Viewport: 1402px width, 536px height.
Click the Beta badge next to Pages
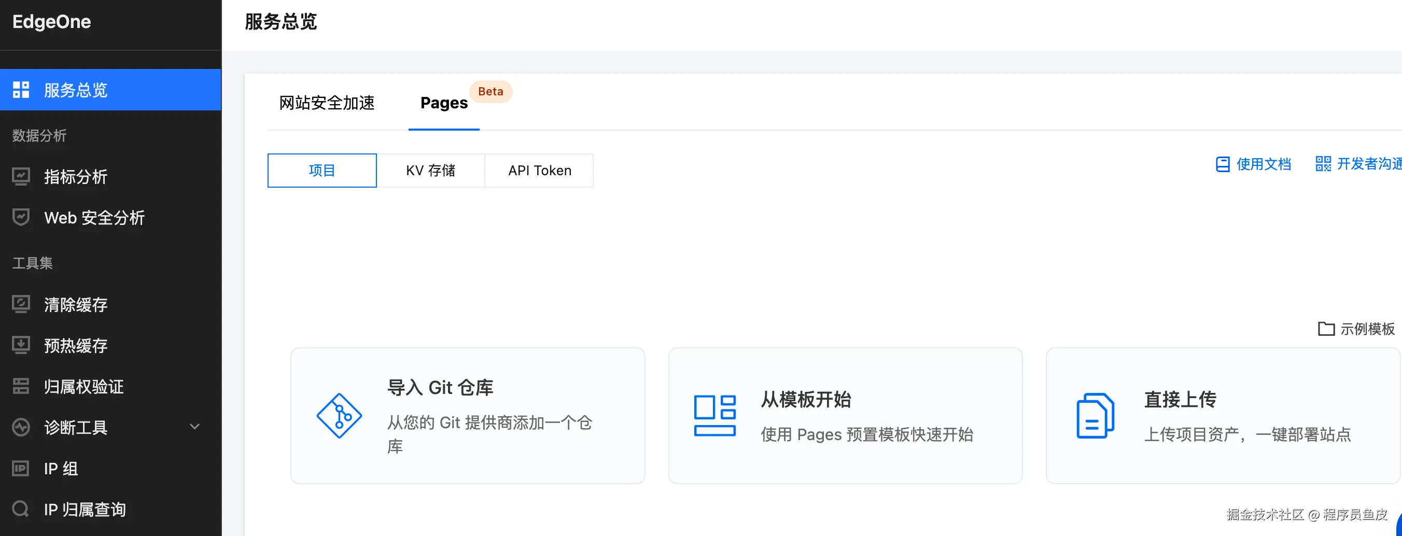click(490, 91)
